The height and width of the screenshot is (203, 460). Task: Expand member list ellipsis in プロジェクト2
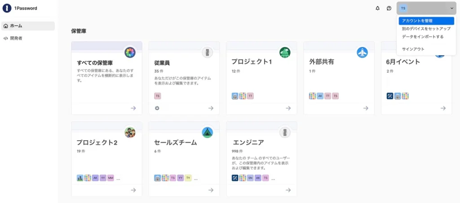118,178
